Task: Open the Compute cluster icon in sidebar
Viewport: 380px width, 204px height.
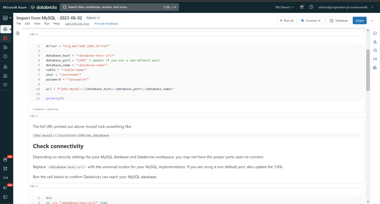Action: point(5,76)
